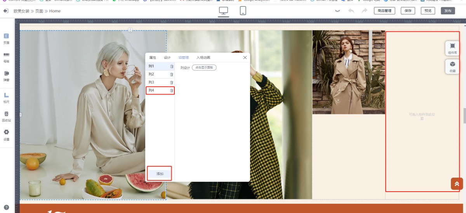
Task: Open the 页面 (Pages) sidebar panel
Action: tap(6, 38)
